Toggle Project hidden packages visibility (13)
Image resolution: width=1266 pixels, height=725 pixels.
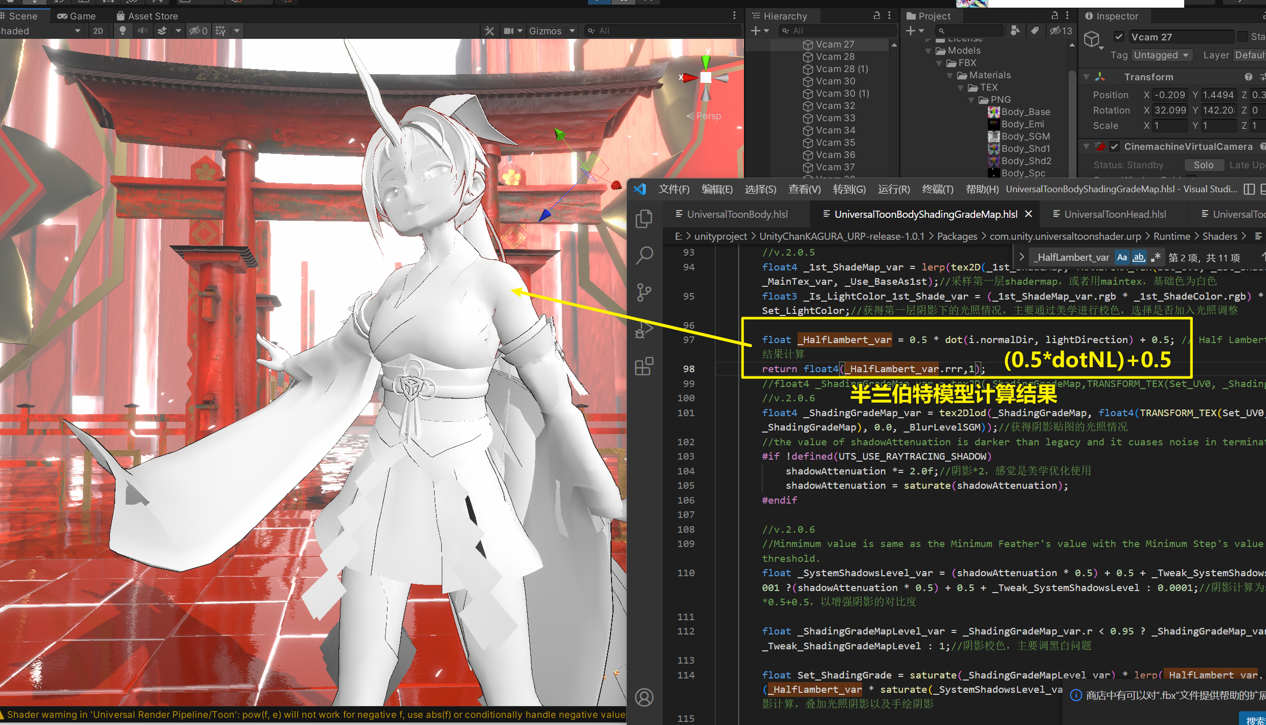pyautogui.click(x=1060, y=31)
